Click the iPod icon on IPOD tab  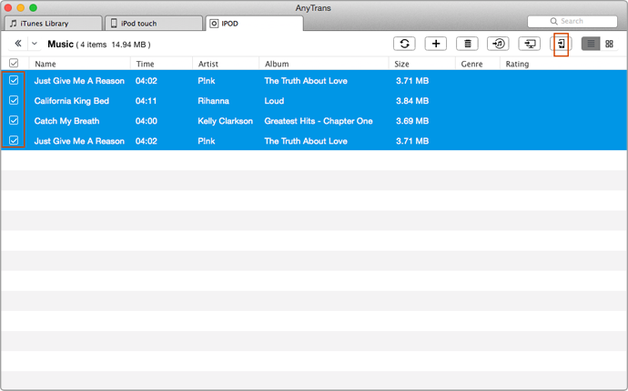click(214, 24)
